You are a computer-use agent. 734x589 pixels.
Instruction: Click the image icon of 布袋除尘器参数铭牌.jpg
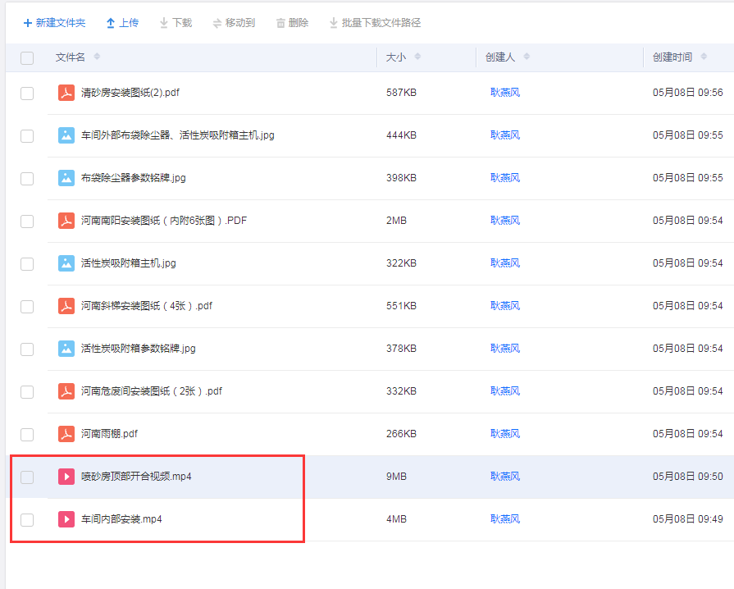pos(66,178)
